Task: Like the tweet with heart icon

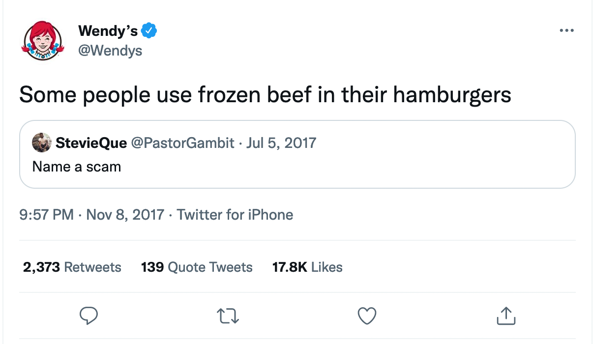Action: click(367, 315)
